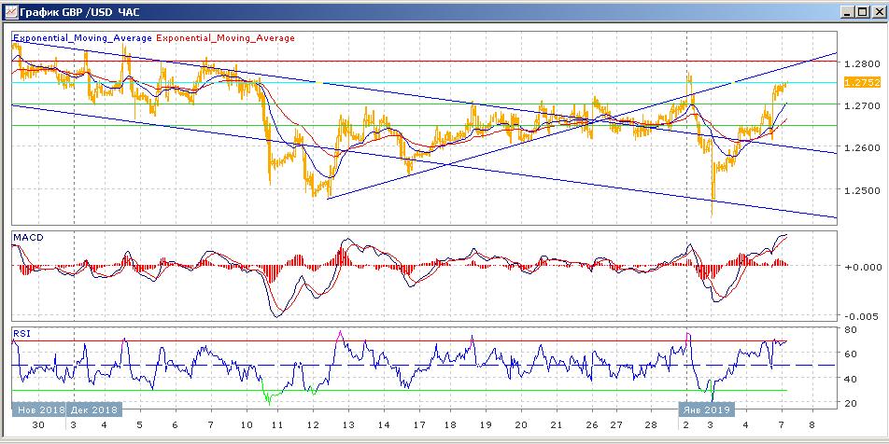Click the orange 1.2752 current price tag

[x=861, y=82]
